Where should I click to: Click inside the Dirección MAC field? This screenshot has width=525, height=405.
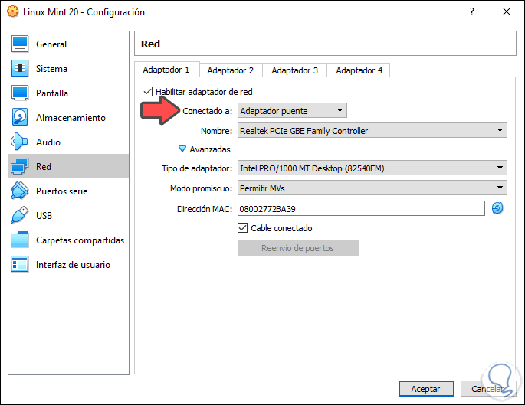[361, 208]
